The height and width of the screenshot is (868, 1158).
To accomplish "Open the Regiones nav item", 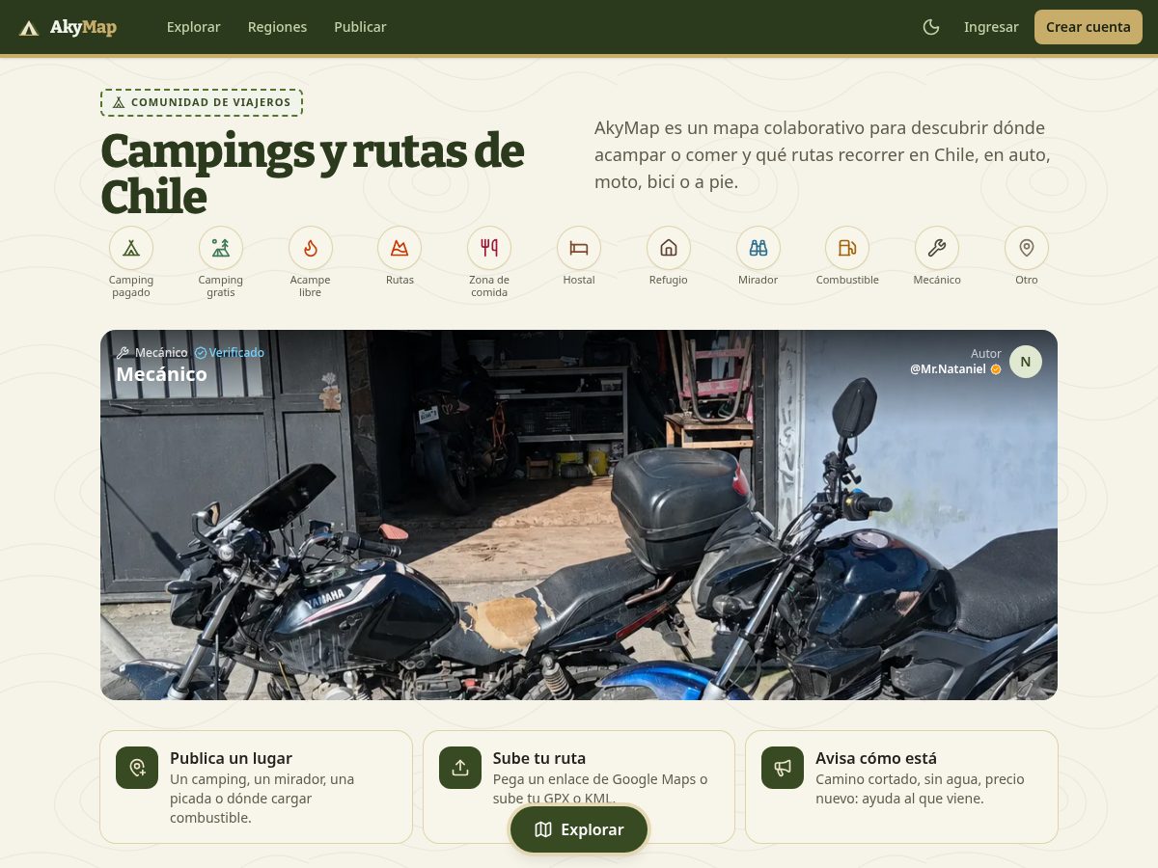I will click(x=277, y=27).
